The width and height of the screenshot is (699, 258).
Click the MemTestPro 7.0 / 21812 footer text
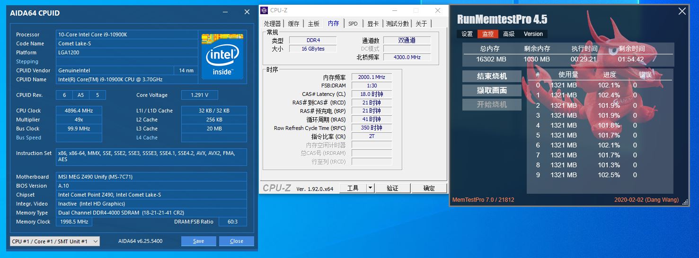[x=483, y=200]
